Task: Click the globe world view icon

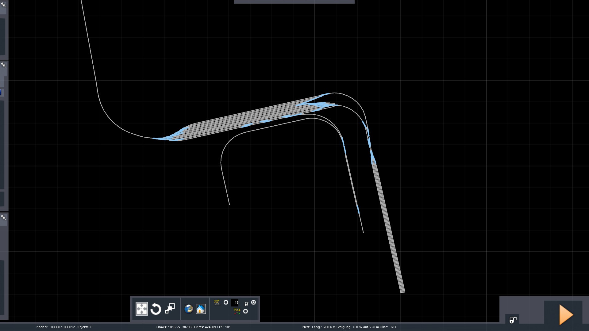Action: [189, 309]
